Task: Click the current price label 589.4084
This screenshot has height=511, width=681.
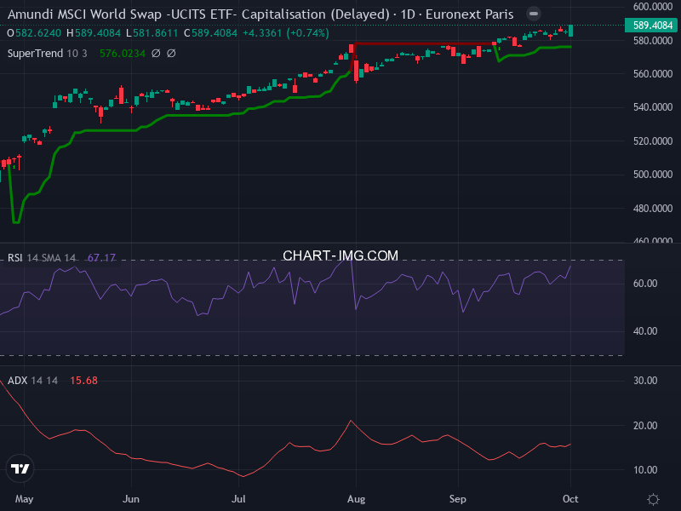Action: point(653,26)
